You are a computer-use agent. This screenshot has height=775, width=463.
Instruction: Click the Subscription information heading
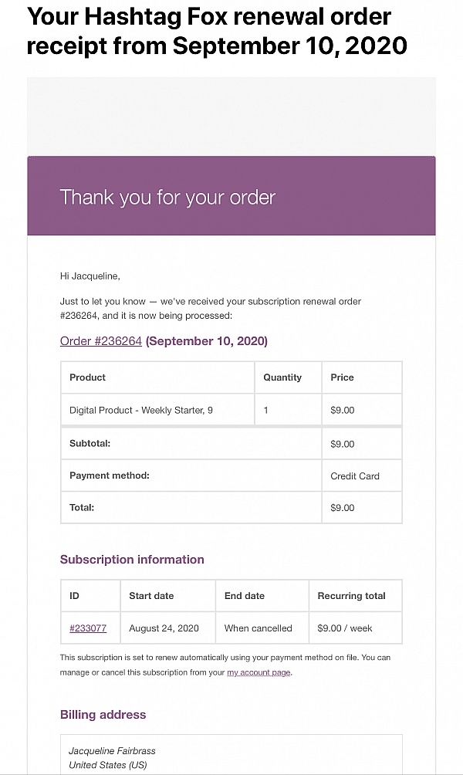[132, 560]
